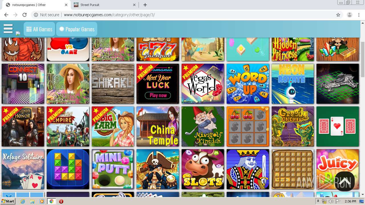
Task: Open the Hidden Princess game
Action: 293,49
